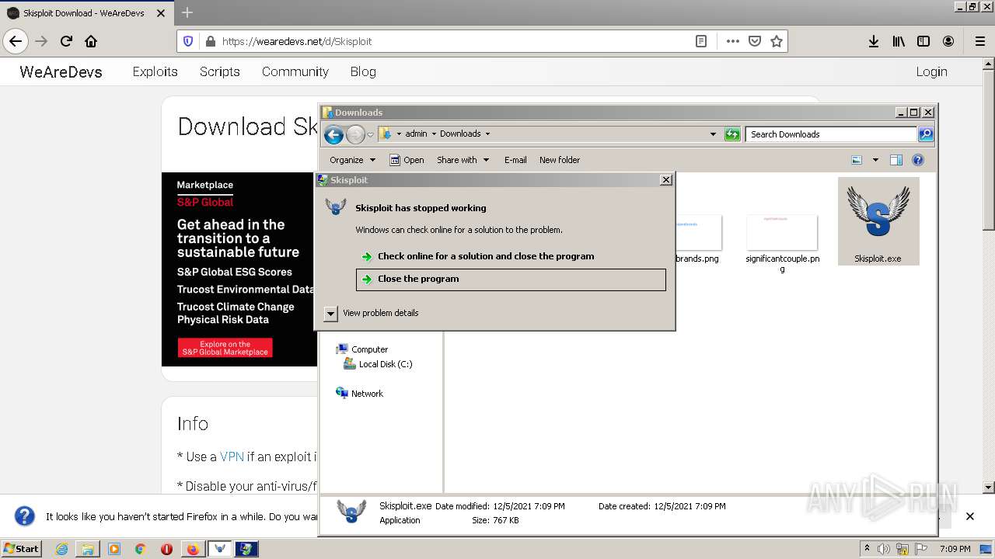Click Explore on S&P Global Marketplace

coord(225,348)
